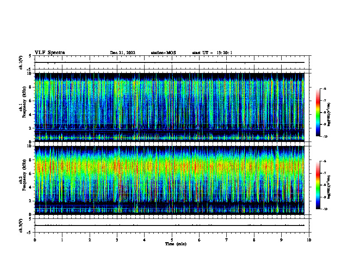
Task: Select the date text "Dec. 21, 2022"
Action: coord(123,53)
